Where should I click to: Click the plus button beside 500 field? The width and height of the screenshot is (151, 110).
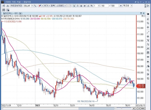pyautogui.click(x=121, y=6)
